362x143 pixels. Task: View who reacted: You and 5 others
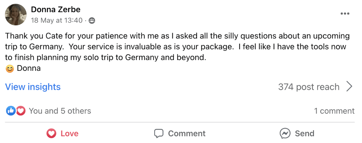click(x=60, y=111)
